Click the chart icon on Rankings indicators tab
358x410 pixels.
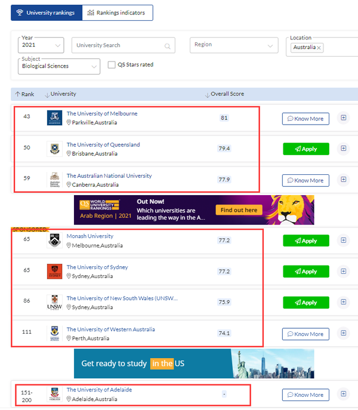point(91,13)
